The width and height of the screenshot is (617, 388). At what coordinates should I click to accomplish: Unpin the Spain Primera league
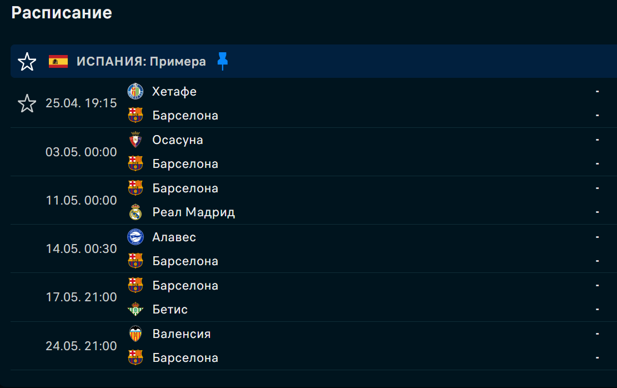point(223,61)
